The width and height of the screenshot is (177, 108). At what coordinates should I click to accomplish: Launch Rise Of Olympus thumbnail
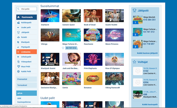(x=115, y=59)
